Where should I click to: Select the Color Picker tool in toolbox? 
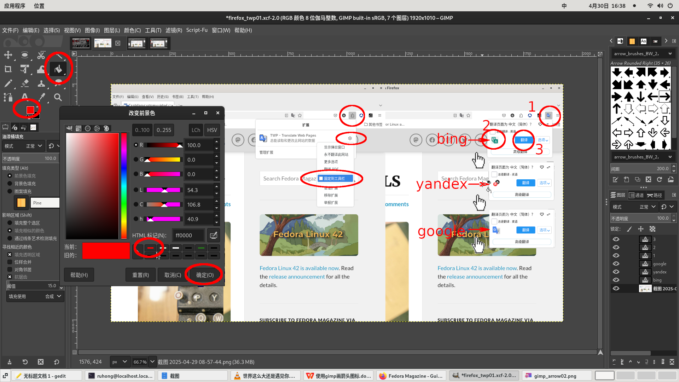pyautogui.click(x=41, y=97)
